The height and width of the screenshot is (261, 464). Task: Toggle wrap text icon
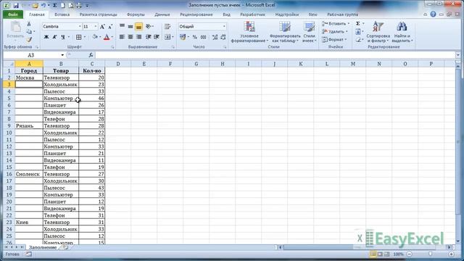167,26
